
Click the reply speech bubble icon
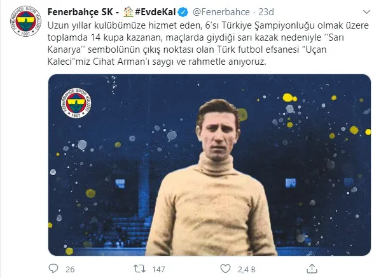pyautogui.click(x=53, y=268)
